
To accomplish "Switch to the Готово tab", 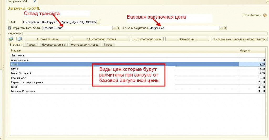I will (x=108, y=45).
